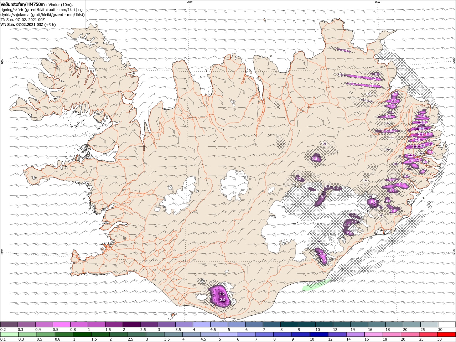Screen dimensions: 456x342
Task: Select the light pink 16 swatch, lower legend row
Action: click(x=373, y=335)
